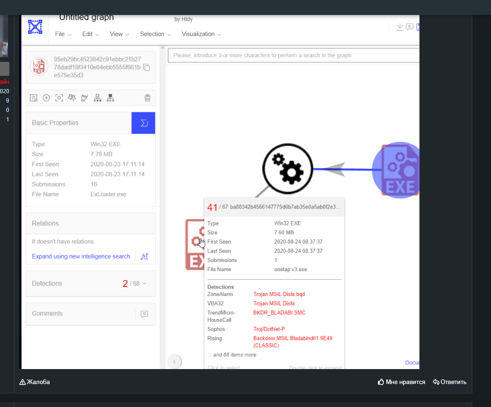Click the Мне нравится like button
The image size is (491, 407).
(401, 382)
